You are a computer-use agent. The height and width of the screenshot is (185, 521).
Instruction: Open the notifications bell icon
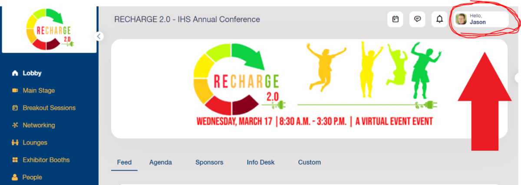pyautogui.click(x=439, y=20)
